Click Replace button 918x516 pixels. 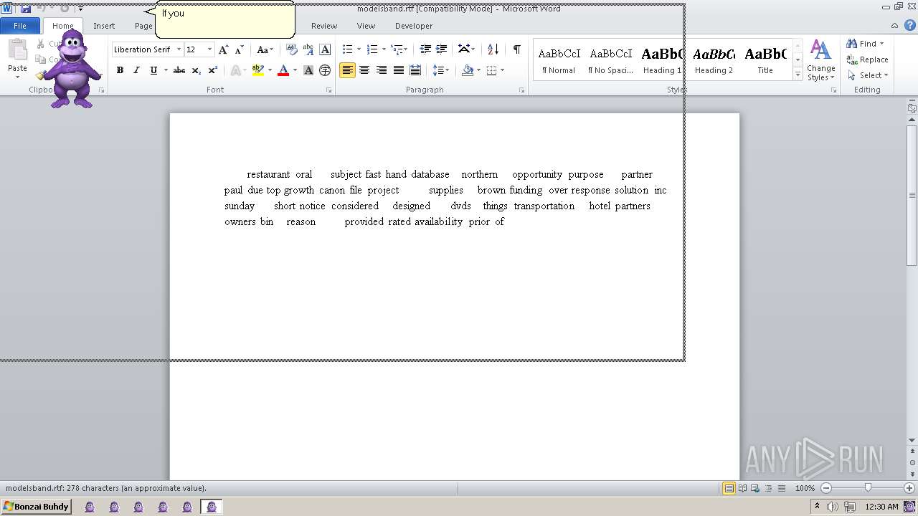pos(868,59)
